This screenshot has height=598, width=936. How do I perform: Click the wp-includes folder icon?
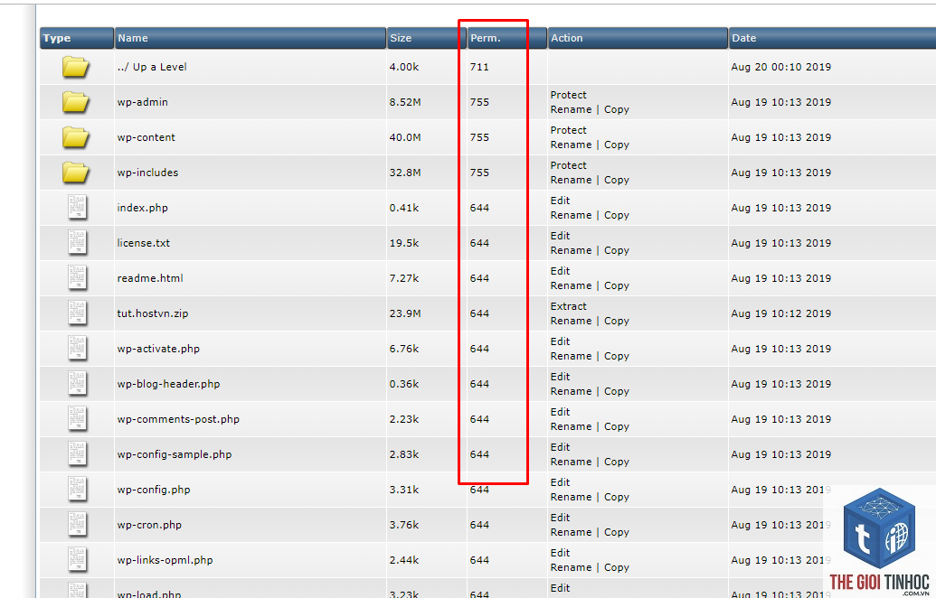coord(76,172)
